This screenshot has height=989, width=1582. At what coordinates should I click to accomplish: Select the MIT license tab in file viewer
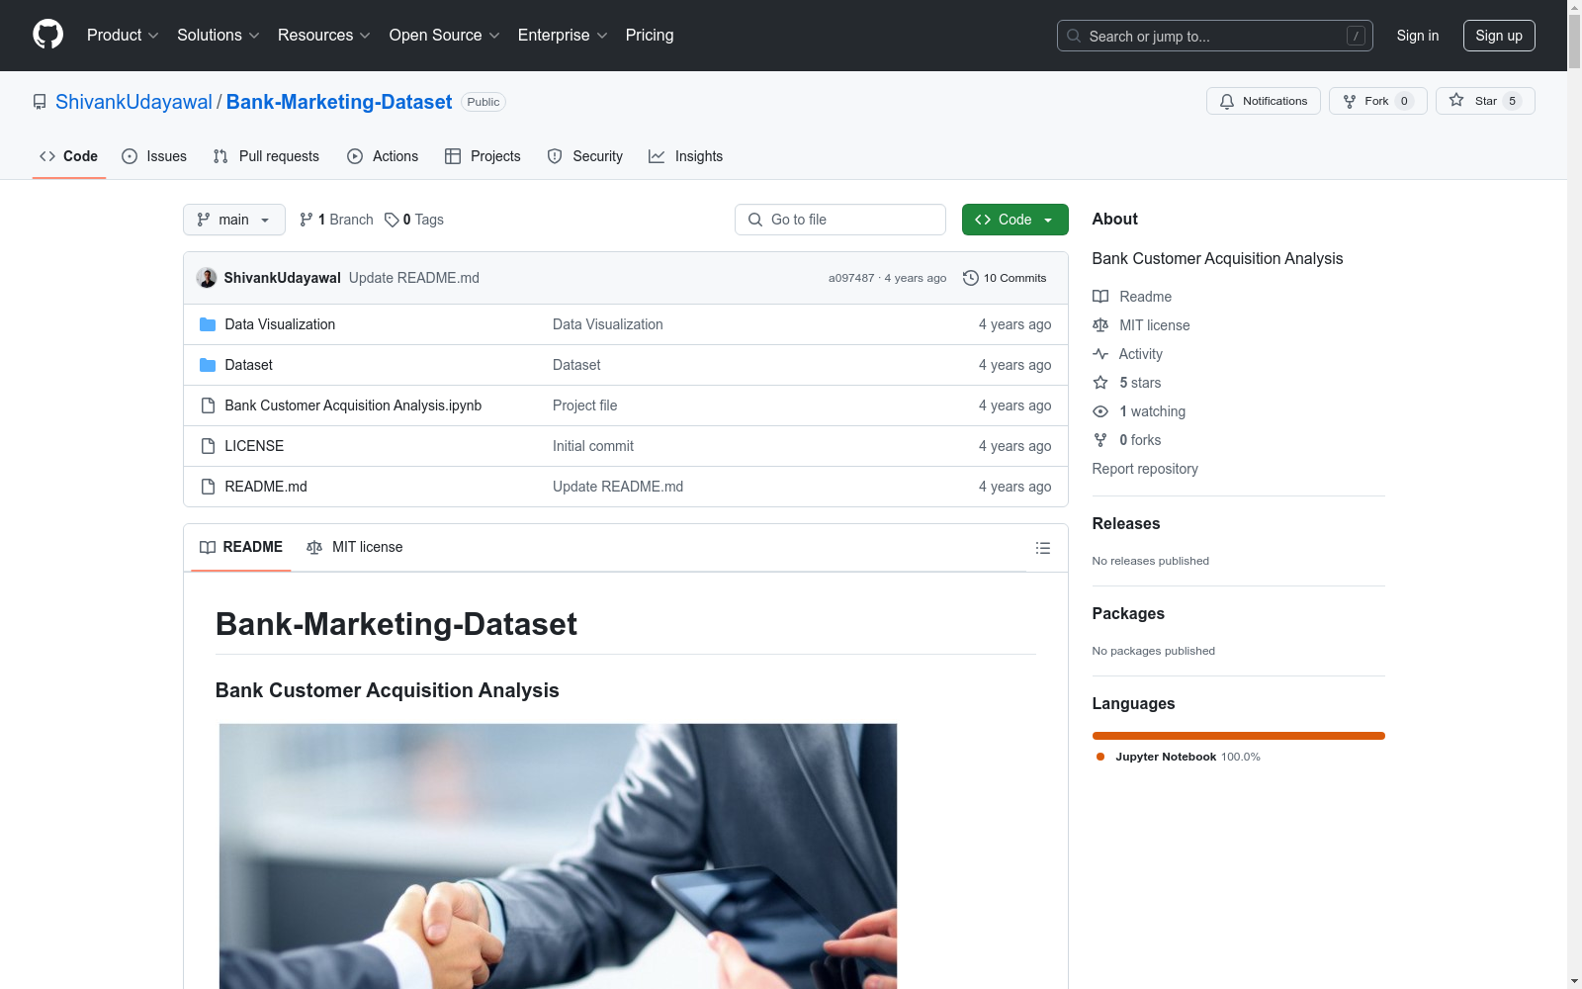[355, 547]
